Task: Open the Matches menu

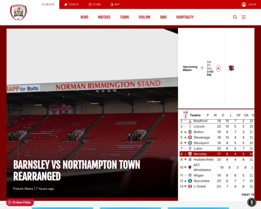Action: coord(104,17)
